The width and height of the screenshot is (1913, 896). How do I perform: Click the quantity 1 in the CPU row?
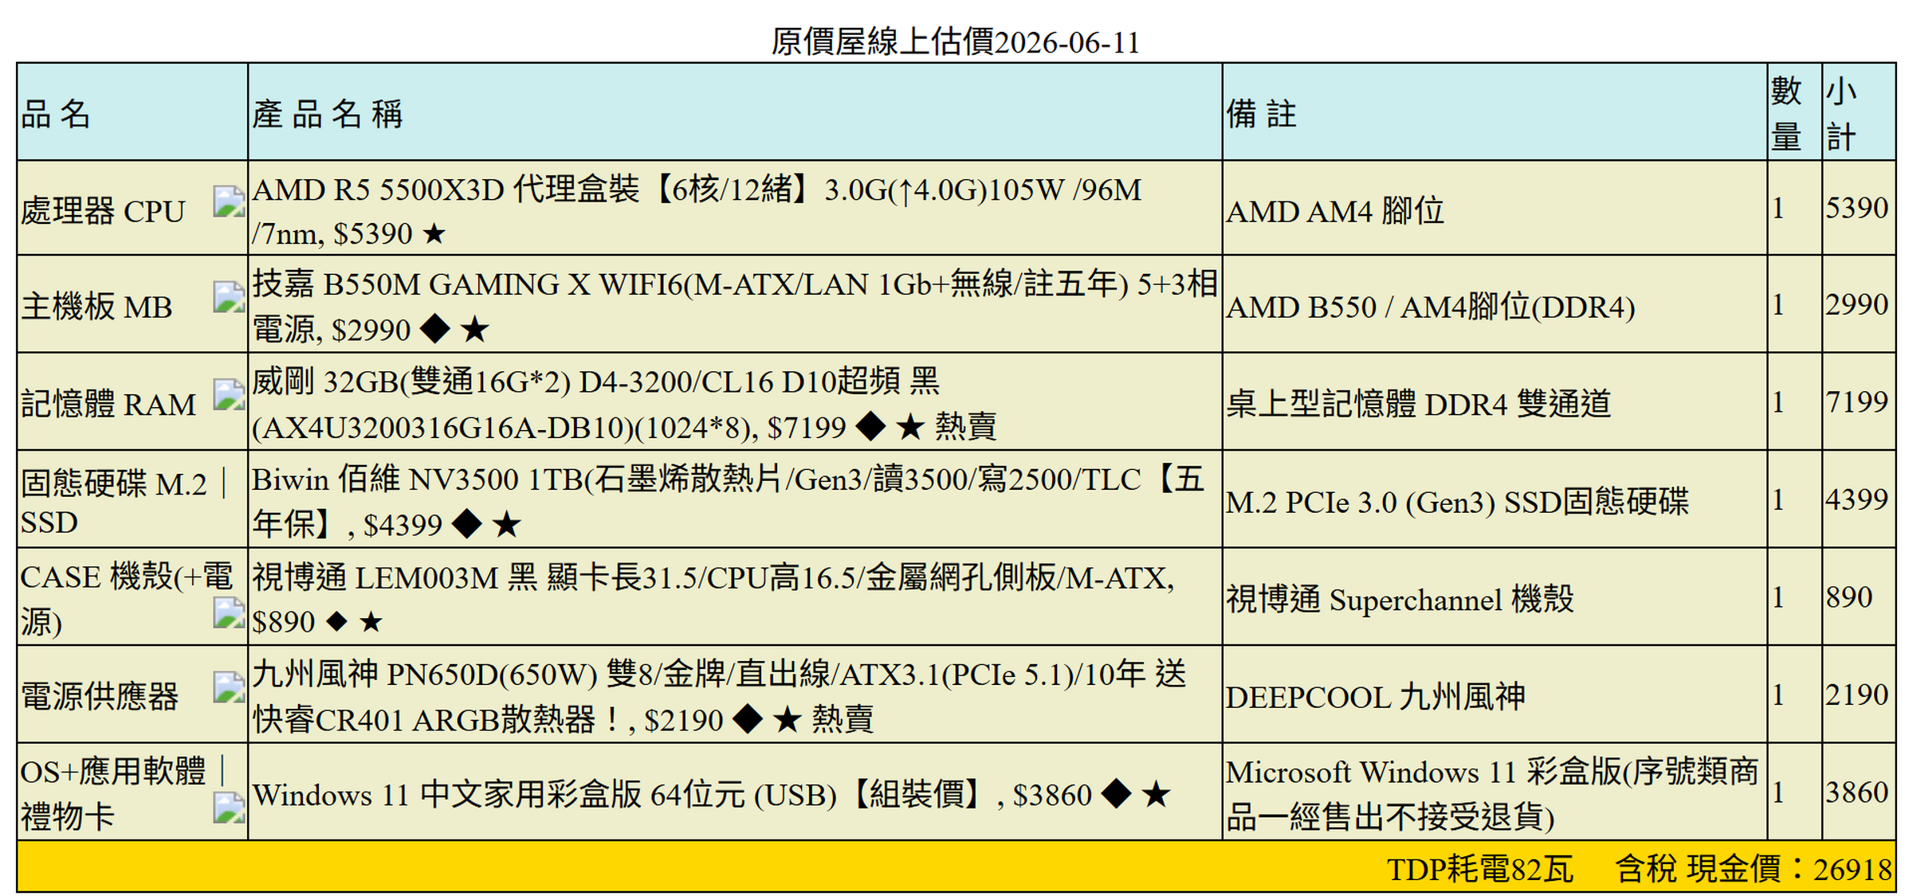pos(1778,208)
